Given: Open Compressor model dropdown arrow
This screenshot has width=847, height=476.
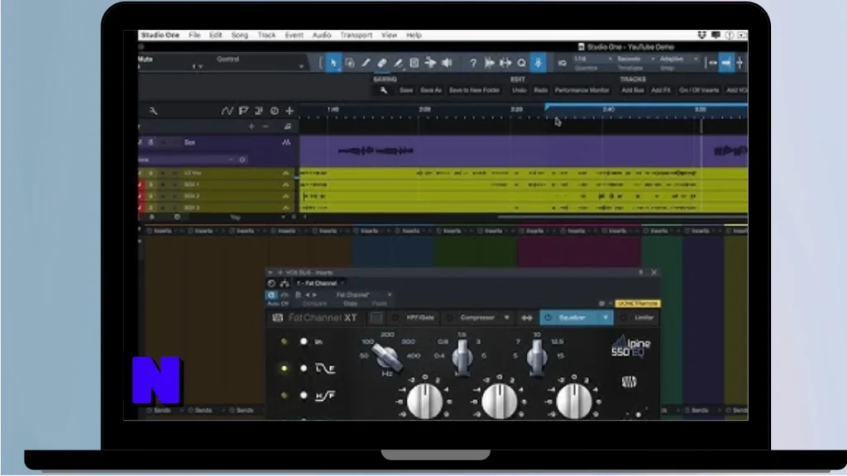Looking at the screenshot, I should [507, 318].
